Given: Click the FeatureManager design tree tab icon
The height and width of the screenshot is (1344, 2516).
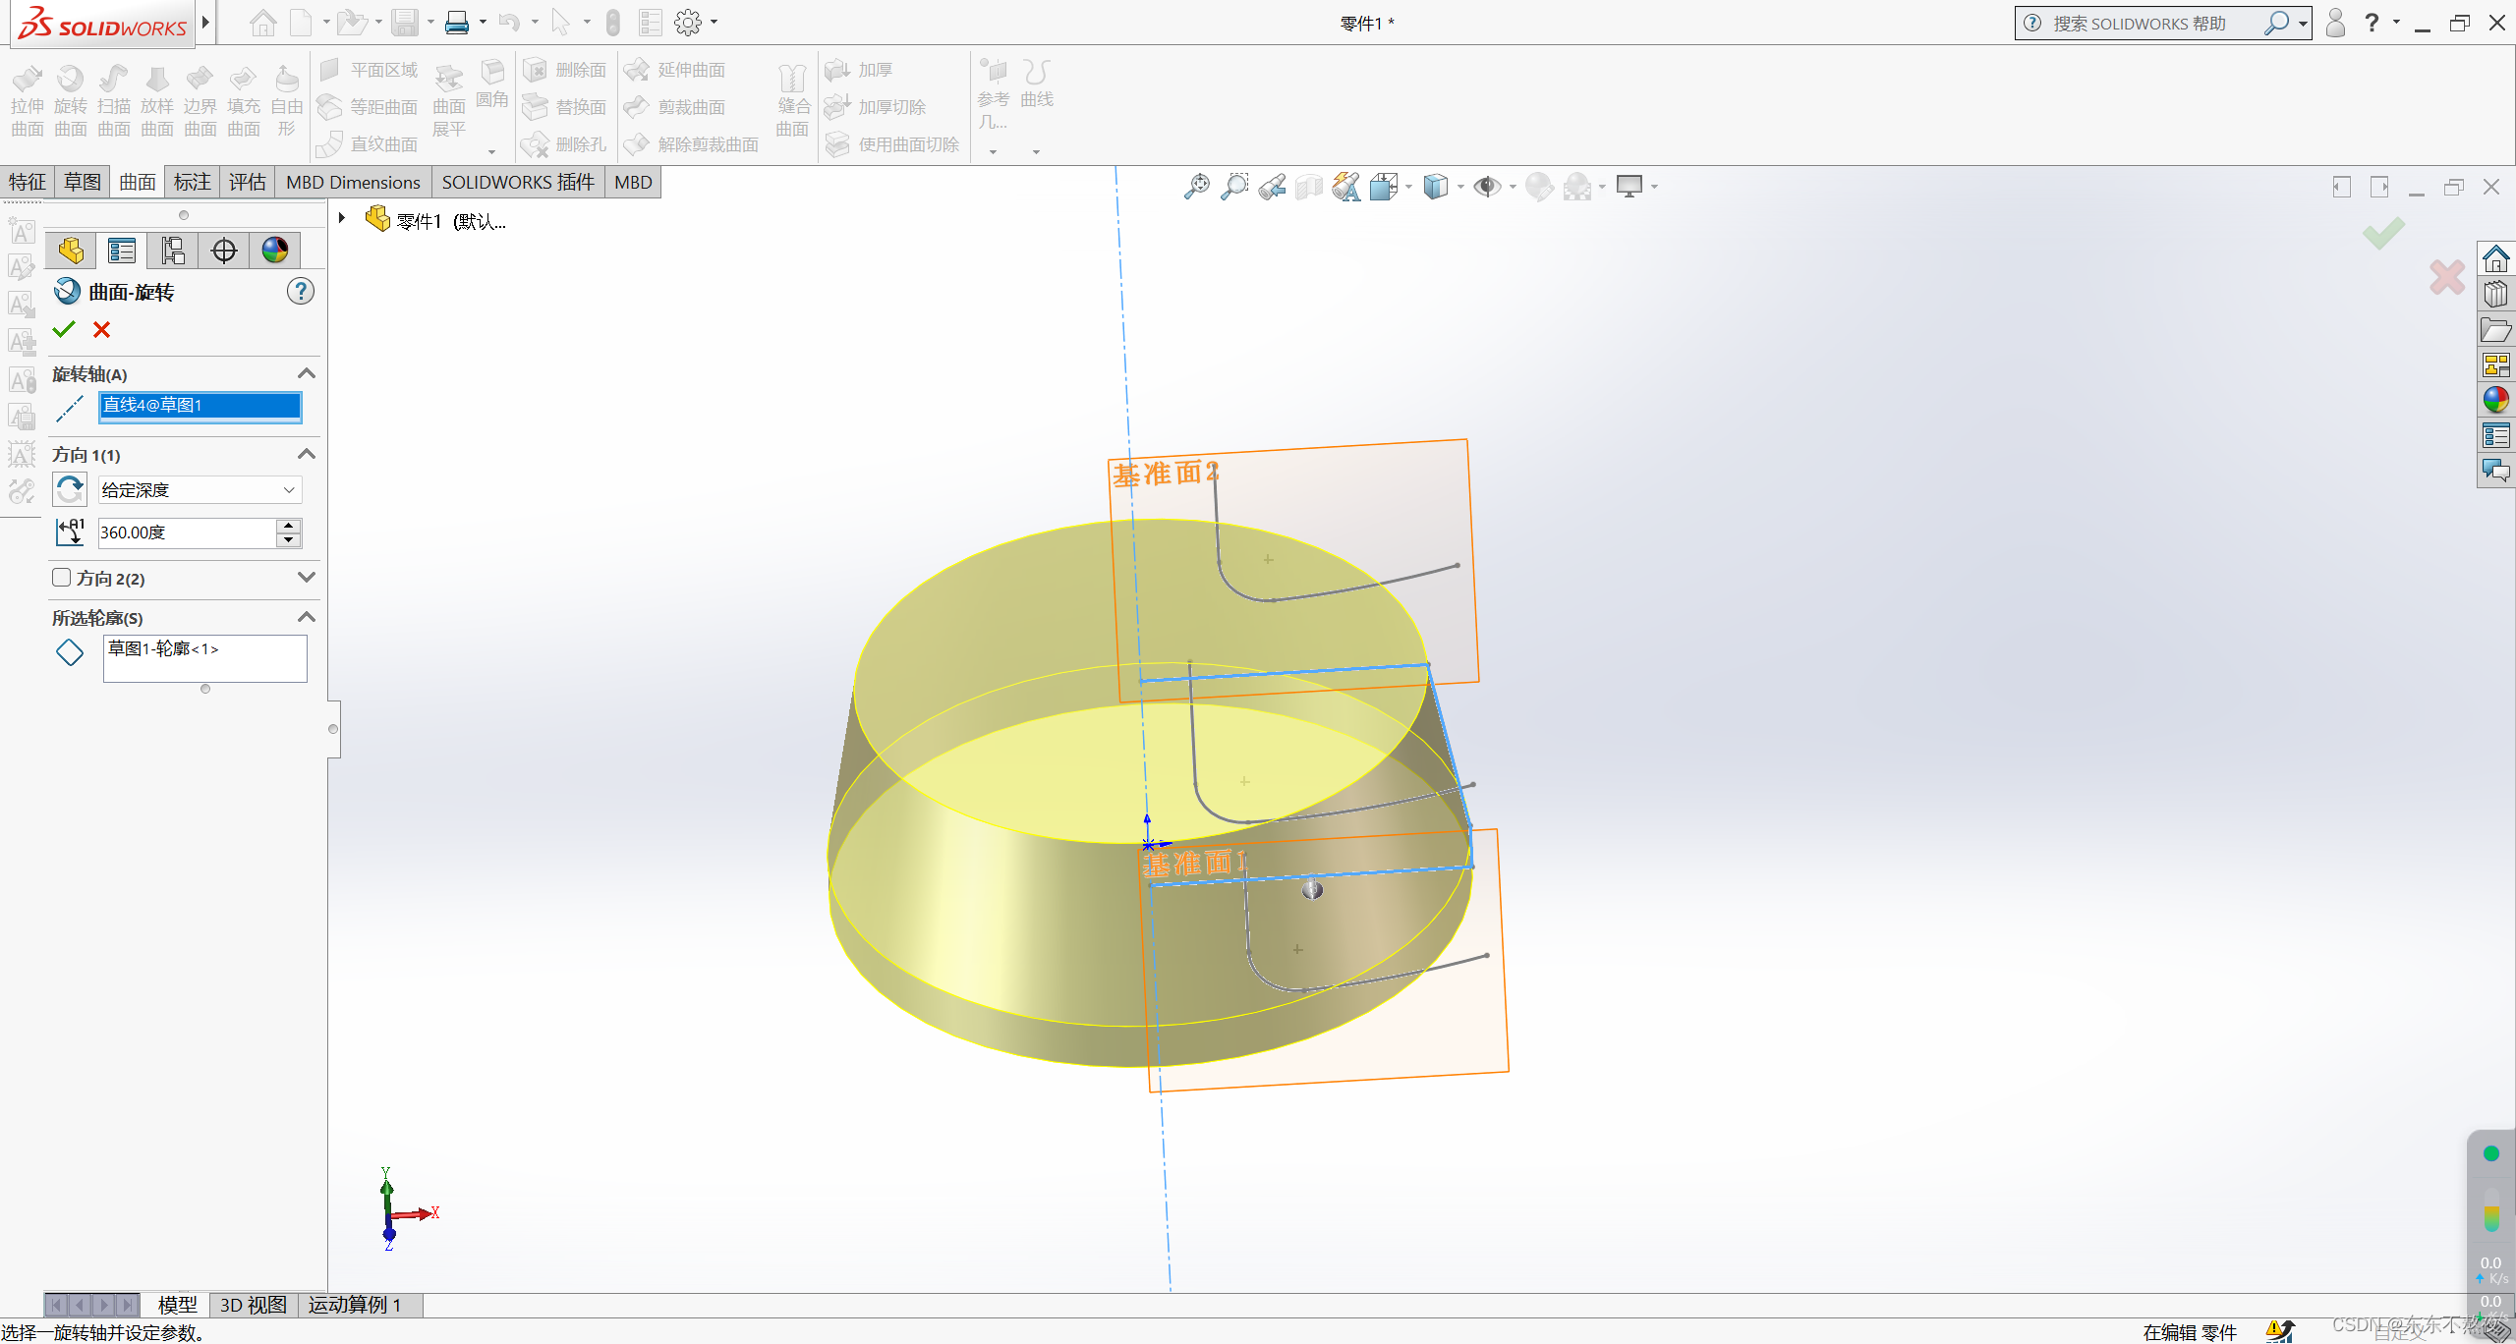Looking at the screenshot, I should [71, 251].
